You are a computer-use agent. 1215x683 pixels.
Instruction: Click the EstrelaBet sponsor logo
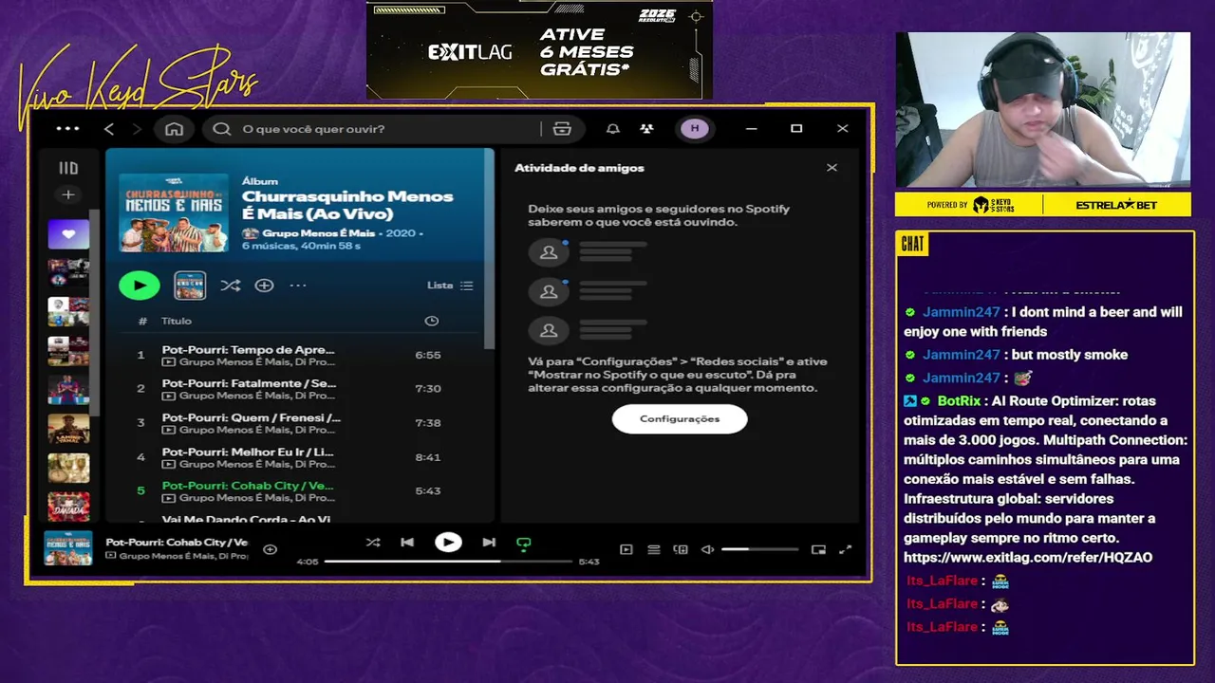1116,205
